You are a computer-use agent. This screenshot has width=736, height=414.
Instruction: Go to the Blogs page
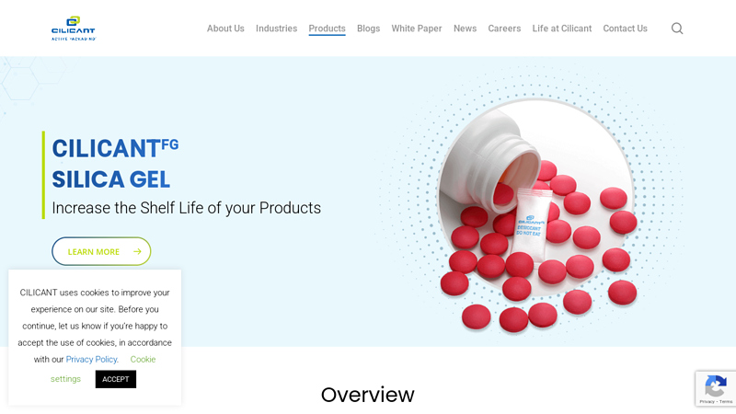[369, 29]
